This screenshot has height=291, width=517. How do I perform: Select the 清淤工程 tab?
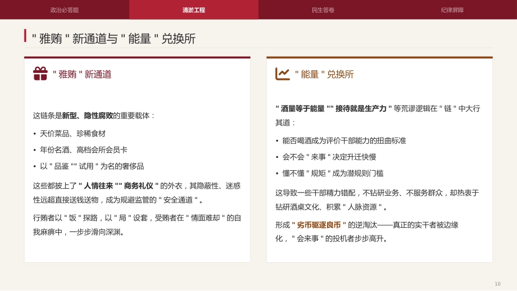194,10
